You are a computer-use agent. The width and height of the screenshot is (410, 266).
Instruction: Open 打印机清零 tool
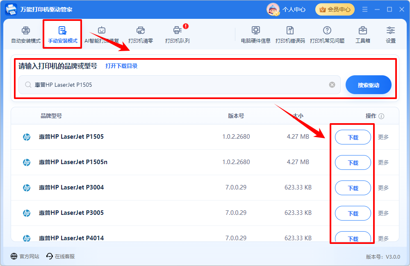point(141,34)
